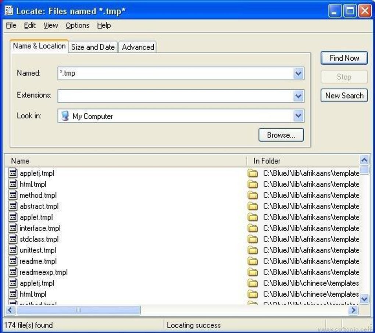The height and width of the screenshot is (333, 375).
Task: Click the folder icon in the chinese html.tmpl row
Action: pos(253,294)
